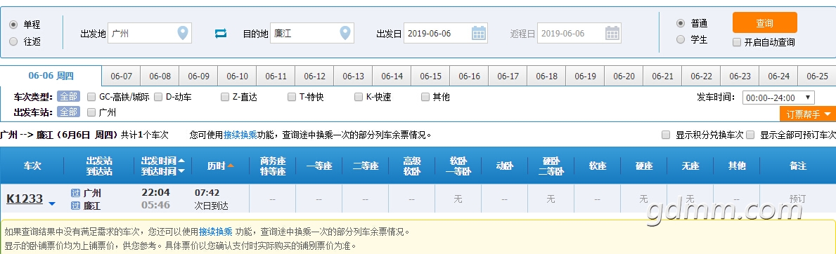Image resolution: width=836 pixels, height=254 pixels.
Task: Click the 22:04 departure time
Action: (x=155, y=192)
